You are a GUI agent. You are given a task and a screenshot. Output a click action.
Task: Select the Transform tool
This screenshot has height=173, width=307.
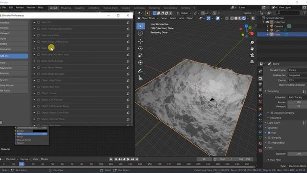140,62
